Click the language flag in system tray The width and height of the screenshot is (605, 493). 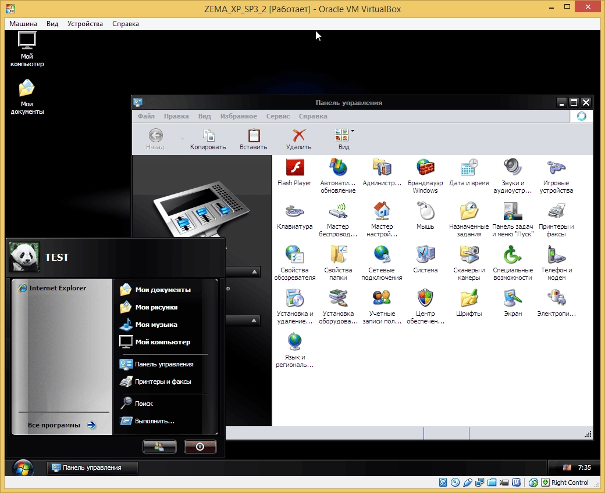[x=567, y=467]
